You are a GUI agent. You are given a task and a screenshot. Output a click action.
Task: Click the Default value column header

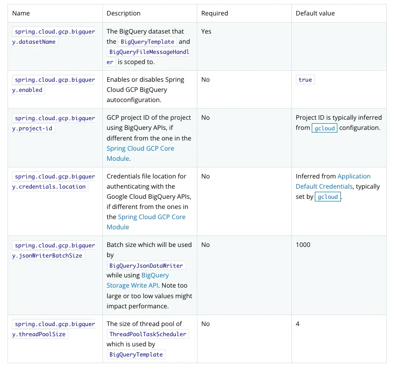315,13
